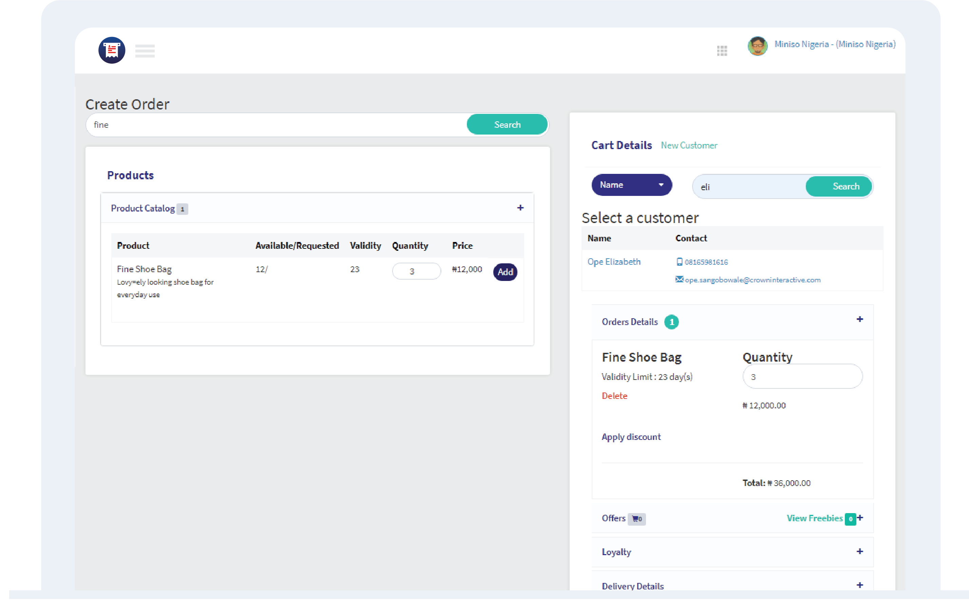
Task: Edit quantity field in Fine Shoe Bag row
Action: coord(416,271)
